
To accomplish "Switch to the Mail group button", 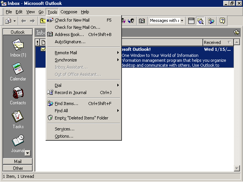I will tap(18, 162).
